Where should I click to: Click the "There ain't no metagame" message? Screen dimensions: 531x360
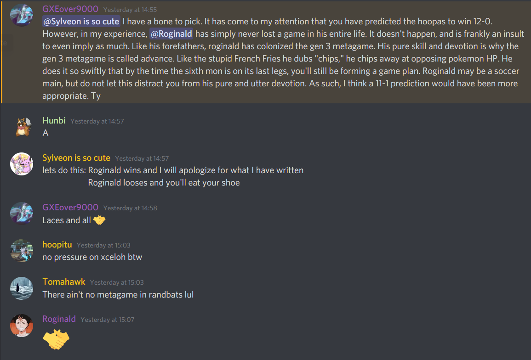tap(118, 294)
